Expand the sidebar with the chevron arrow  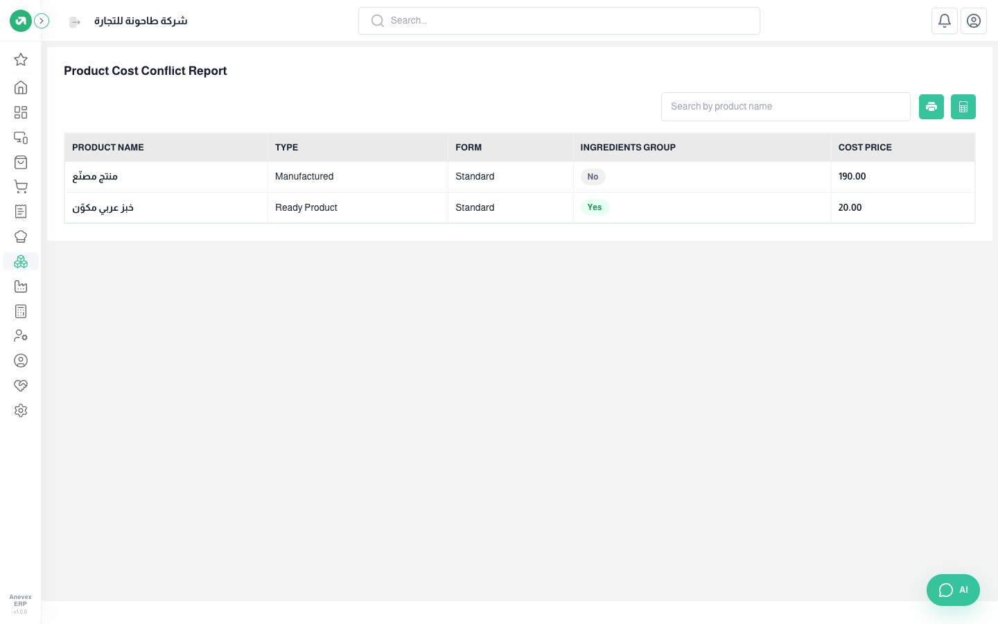(42, 21)
